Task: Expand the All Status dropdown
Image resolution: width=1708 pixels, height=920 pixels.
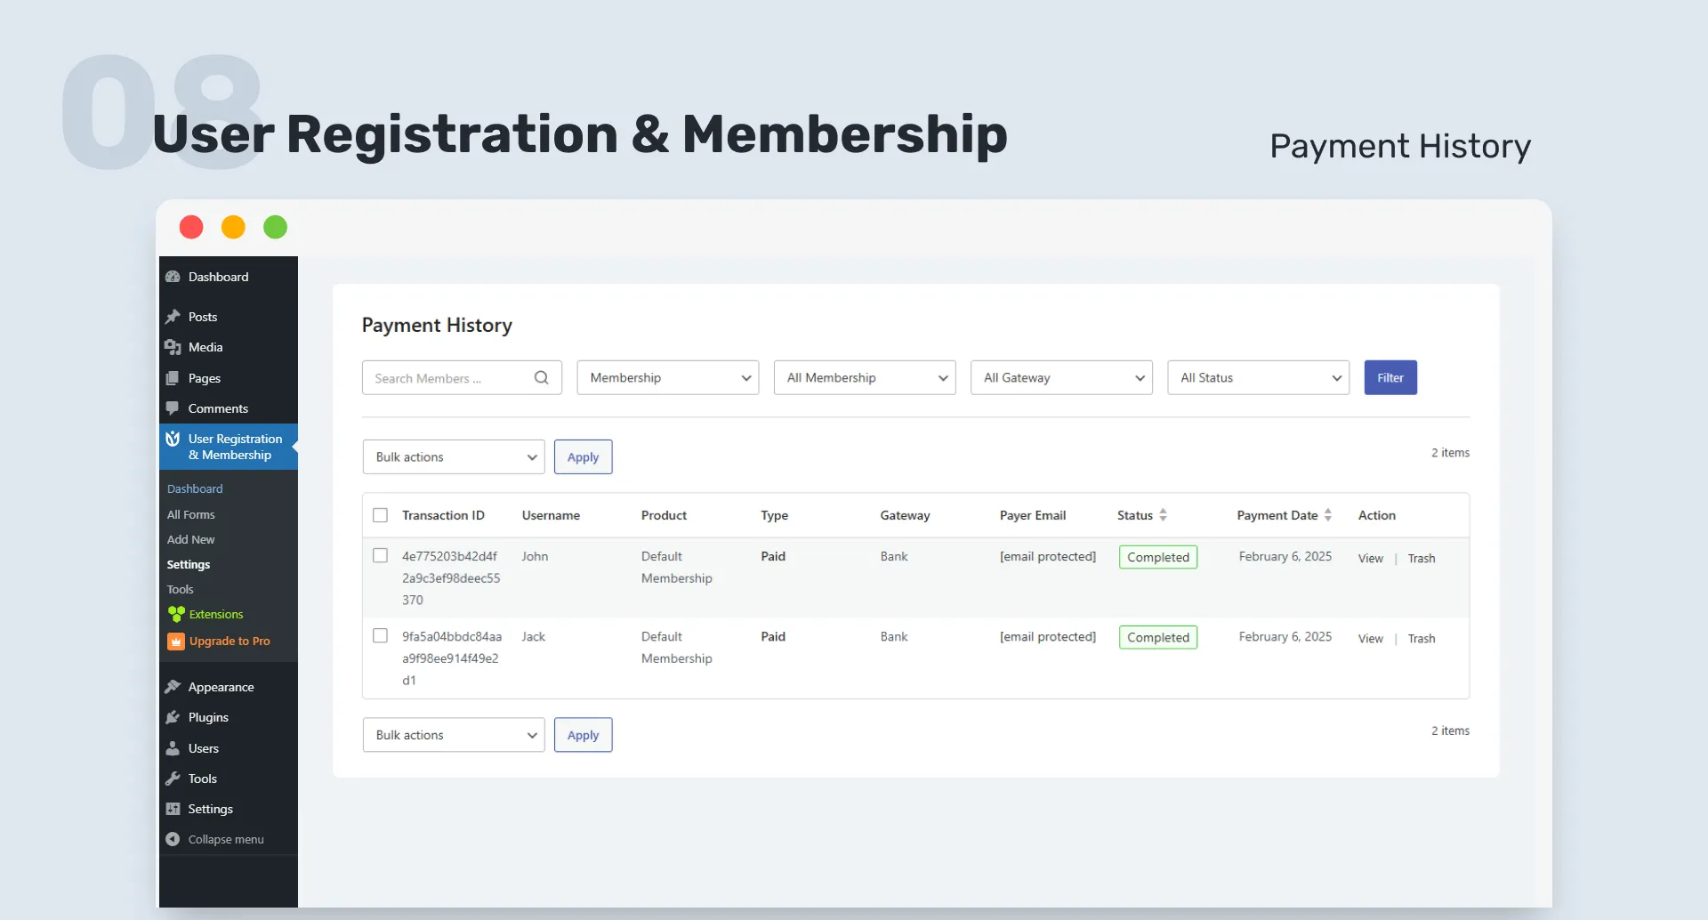Action: 1259,377
